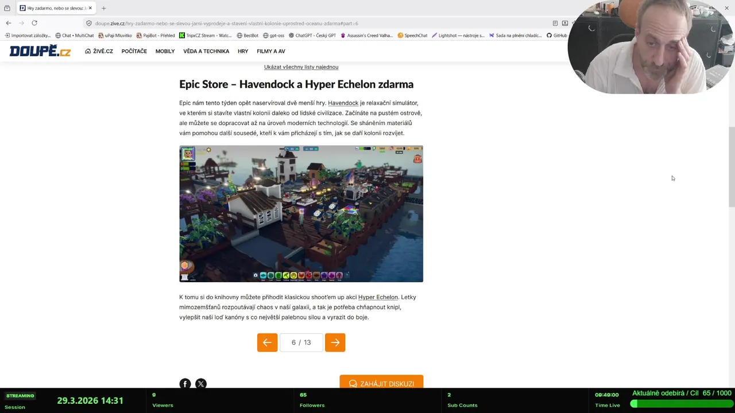Viewport: 735px width, 413px height.
Task: Open the uPaji Mluvitko bookmark
Action: pyautogui.click(x=115, y=36)
